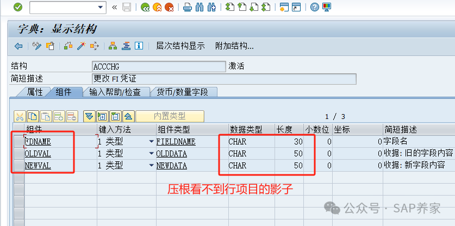Click the FIELDNAME component type link
Image resolution: width=455 pixels, height=226 pixels.
(176, 142)
